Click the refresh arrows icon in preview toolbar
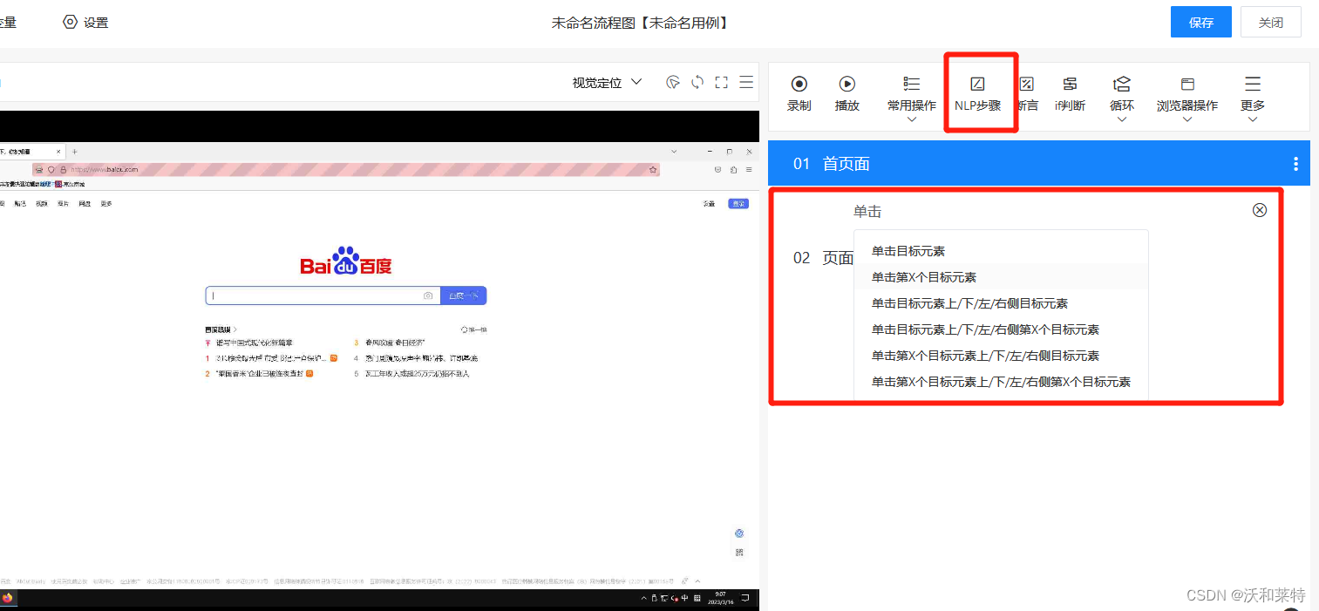1319x611 pixels. [697, 82]
